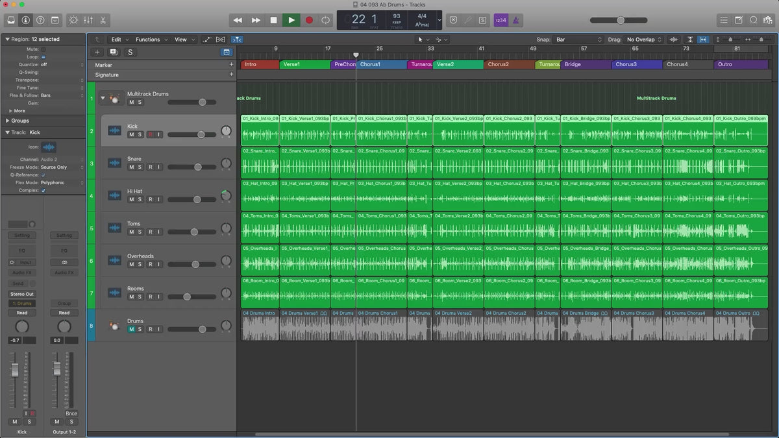Image resolution: width=779 pixels, height=438 pixels.
Task: Toggle Show Automation button
Action: click(x=207, y=40)
